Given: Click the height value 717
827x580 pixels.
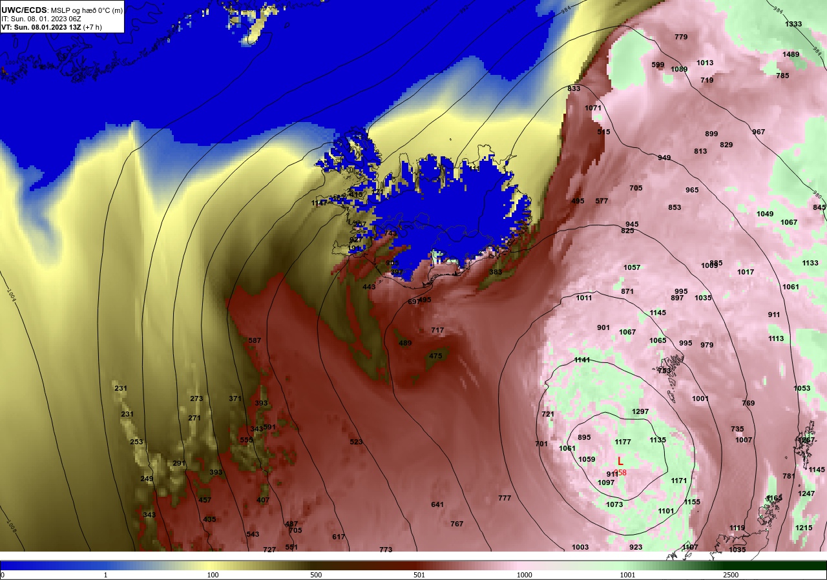Looking at the screenshot, I should click(x=437, y=330).
